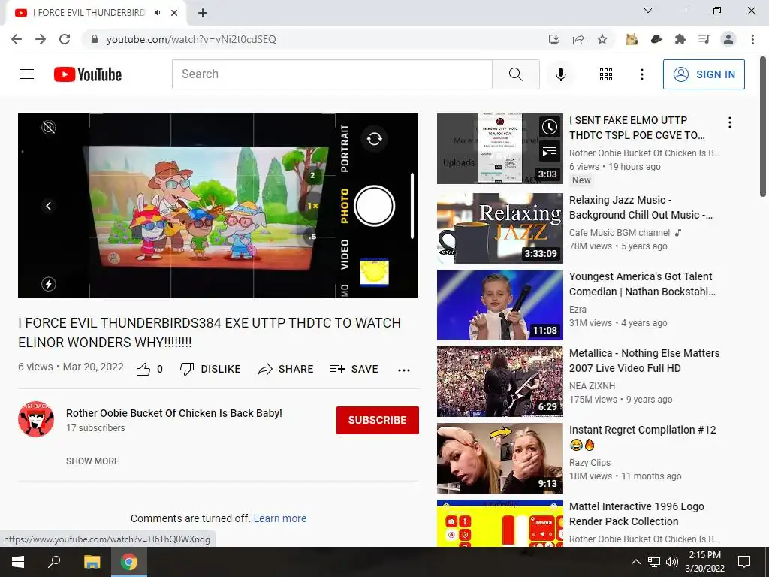Save the video to a playlist
Viewport: 769px width, 577px height.
[354, 369]
